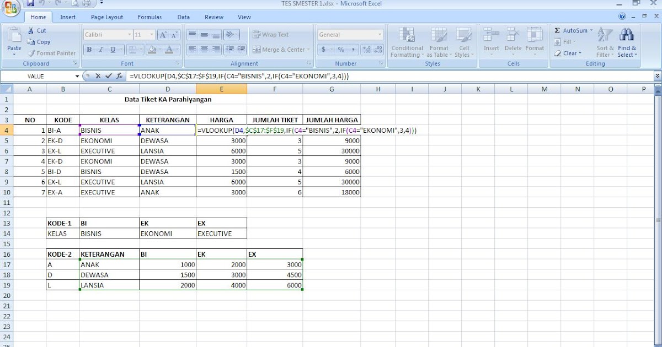The height and width of the screenshot is (347, 662).
Task: Click the Grow Font icon
Action: [x=163, y=35]
